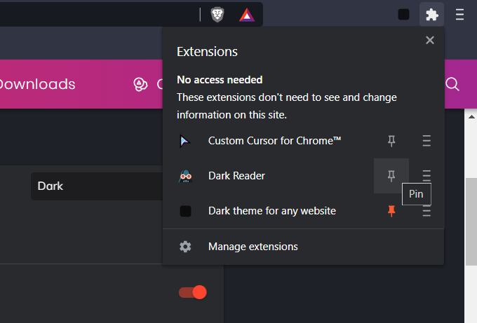Click the community icon in the pink header

coord(140,84)
